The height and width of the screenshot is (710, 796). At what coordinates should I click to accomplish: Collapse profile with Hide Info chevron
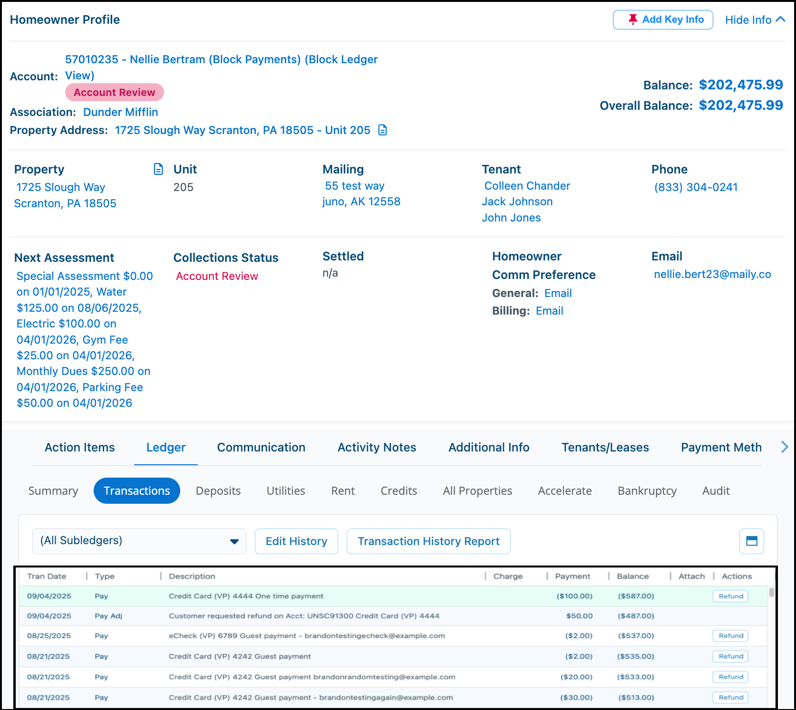780,19
